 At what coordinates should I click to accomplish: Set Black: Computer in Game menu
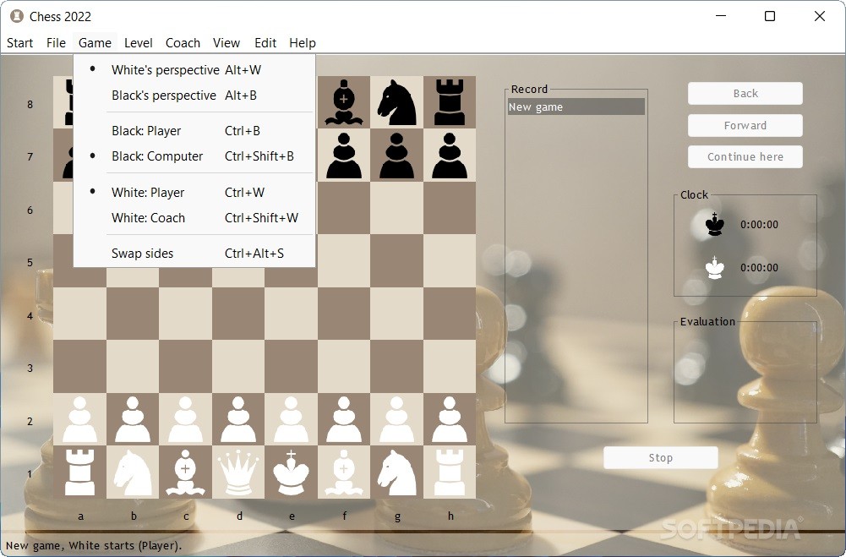pos(194,156)
